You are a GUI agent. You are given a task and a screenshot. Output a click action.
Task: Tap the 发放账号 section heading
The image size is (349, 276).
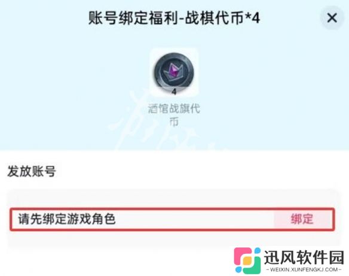coord(32,171)
